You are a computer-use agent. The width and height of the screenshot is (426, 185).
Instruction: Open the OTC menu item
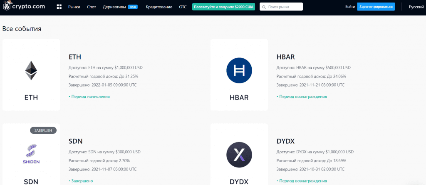click(x=183, y=7)
